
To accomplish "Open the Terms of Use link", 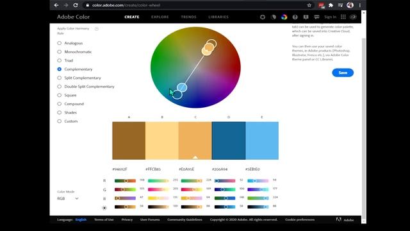I will coord(104,219).
